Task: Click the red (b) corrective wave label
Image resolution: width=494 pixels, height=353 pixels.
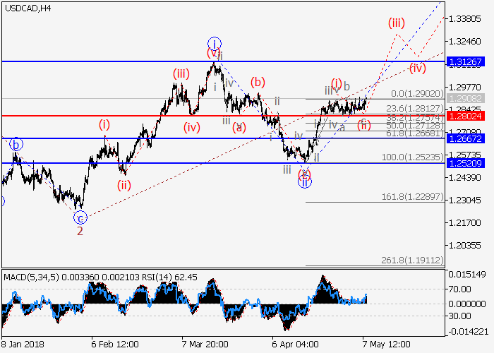Action: click(x=258, y=81)
